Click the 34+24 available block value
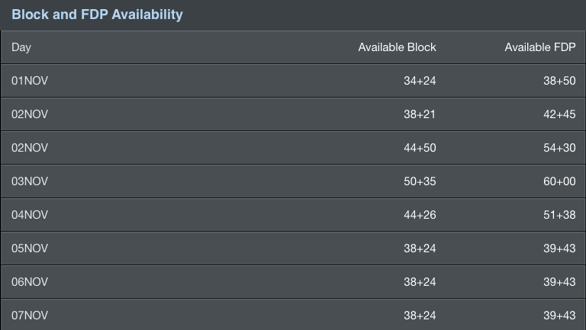586x330 pixels. pyautogui.click(x=420, y=81)
